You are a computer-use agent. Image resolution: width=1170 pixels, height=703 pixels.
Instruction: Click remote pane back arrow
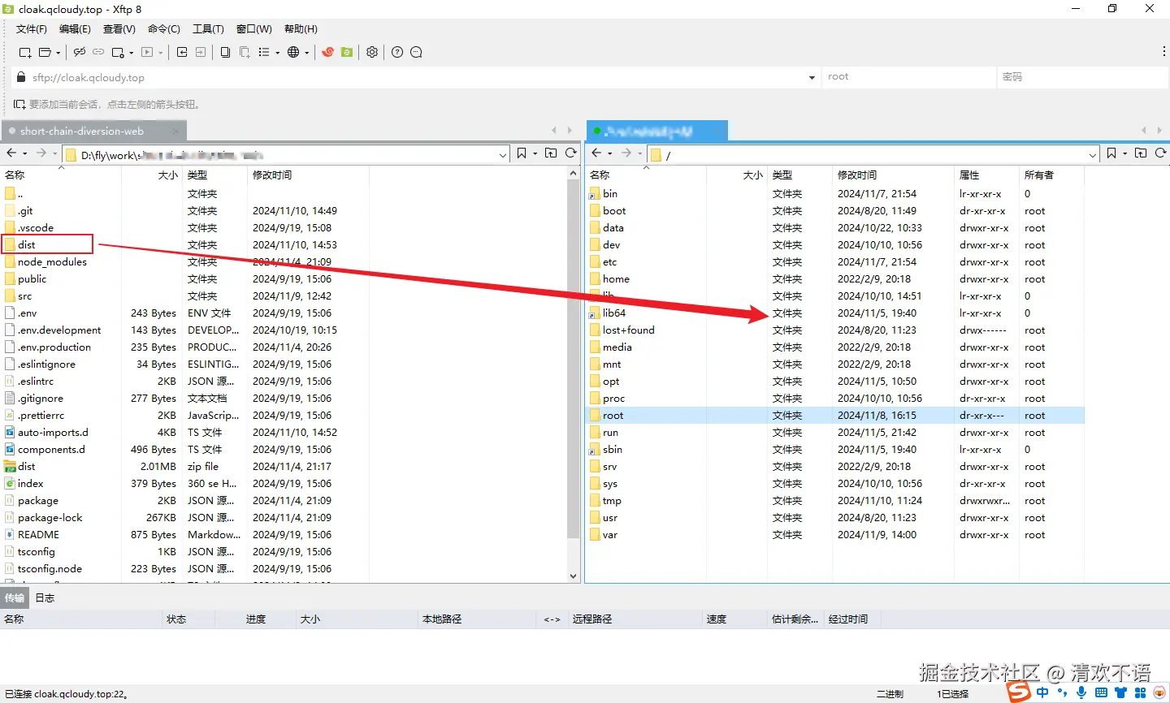pos(596,153)
